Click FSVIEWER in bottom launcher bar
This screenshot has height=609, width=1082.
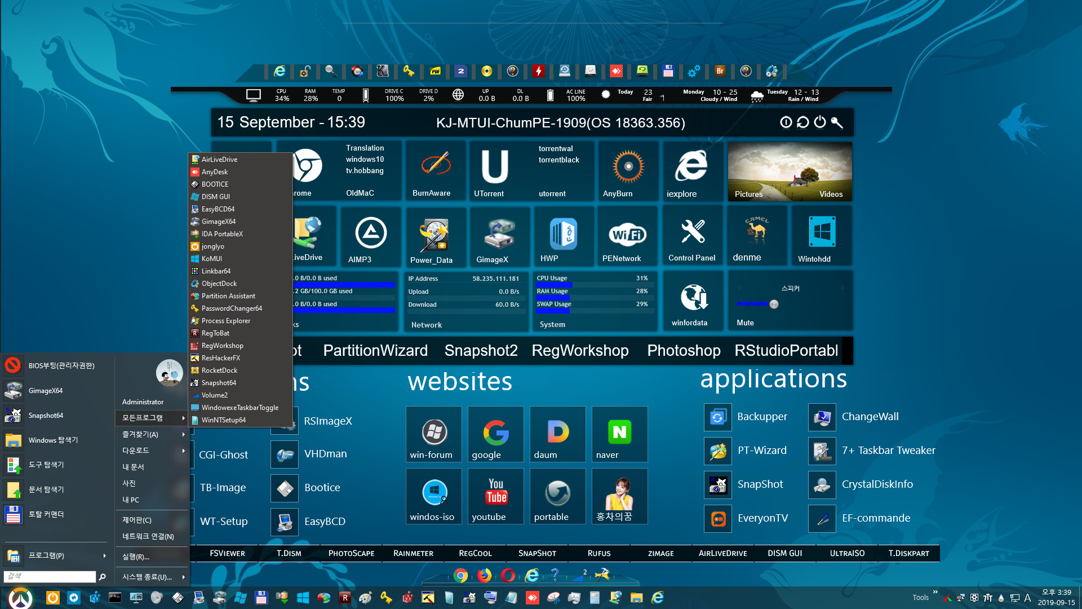(x=227, y=553)
